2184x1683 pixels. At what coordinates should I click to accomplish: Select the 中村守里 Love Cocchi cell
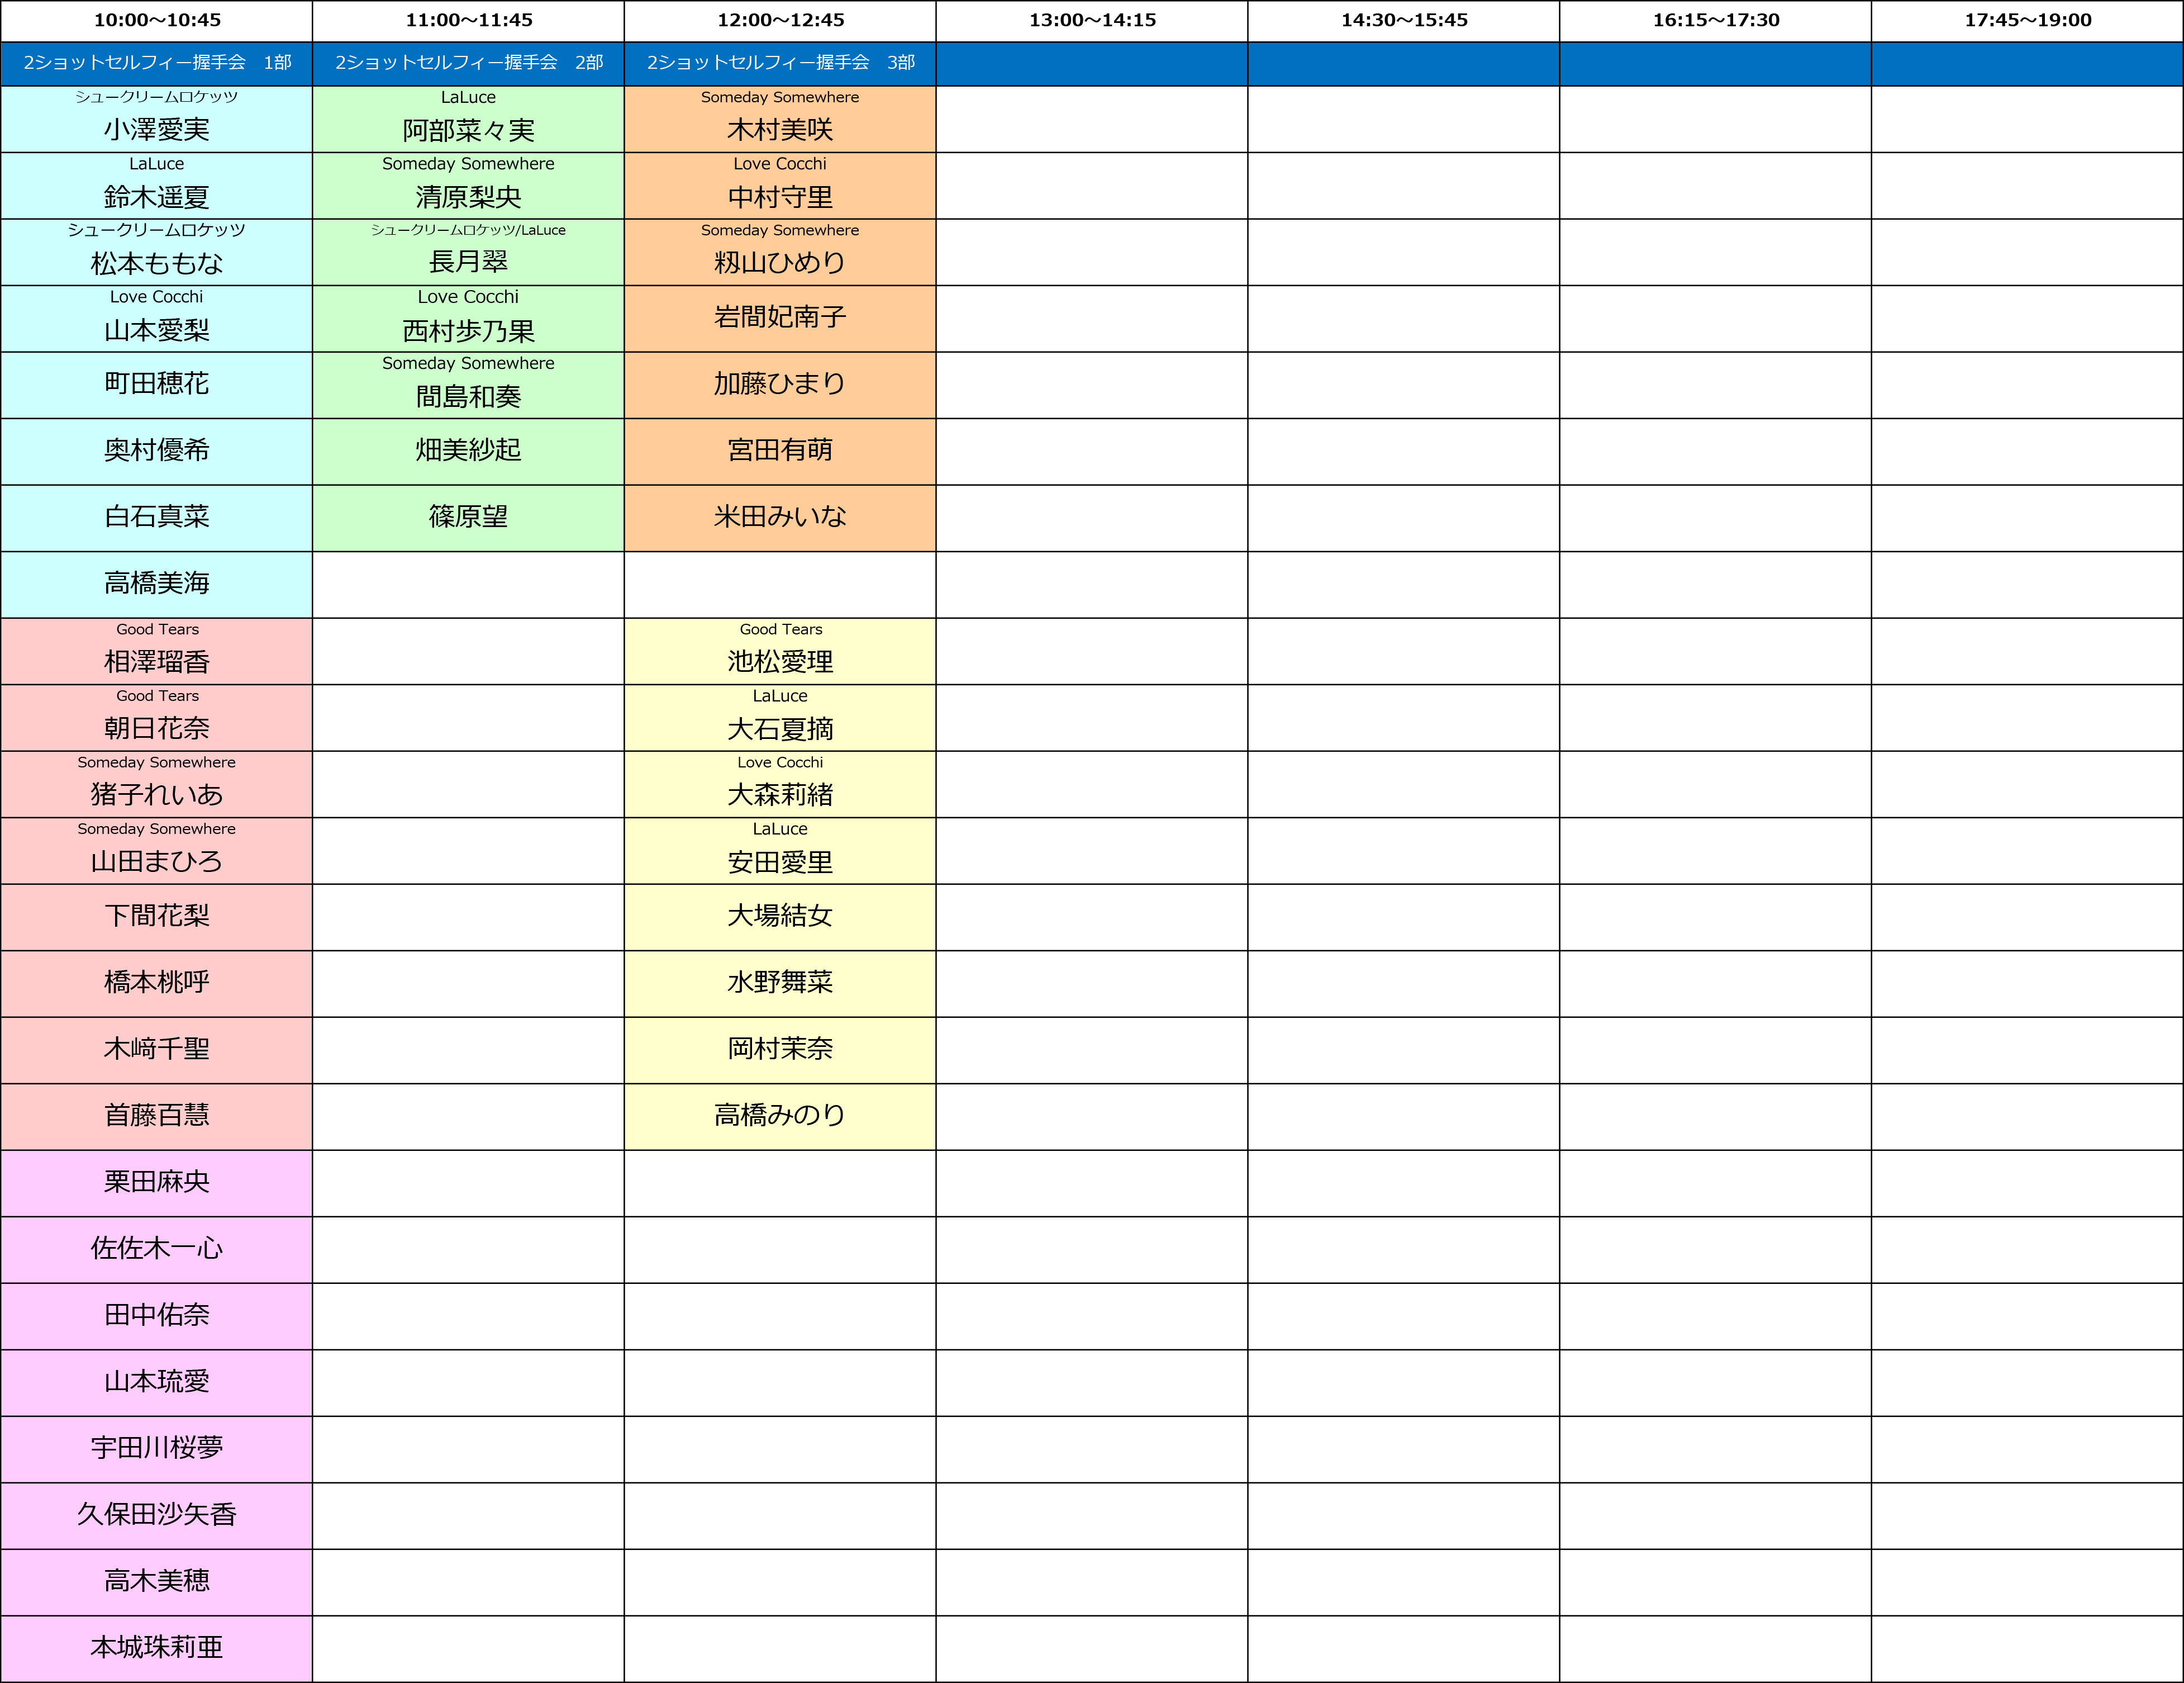(780, 186)
